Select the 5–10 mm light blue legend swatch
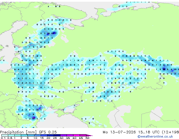Viewport: 179px width, 139px height. coord(31,135)
